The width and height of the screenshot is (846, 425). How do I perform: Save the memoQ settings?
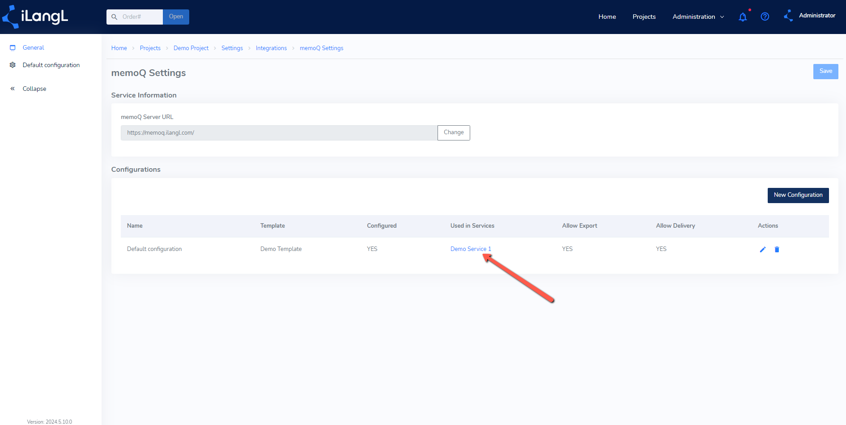pyautogui.click(x=825, y=72)
